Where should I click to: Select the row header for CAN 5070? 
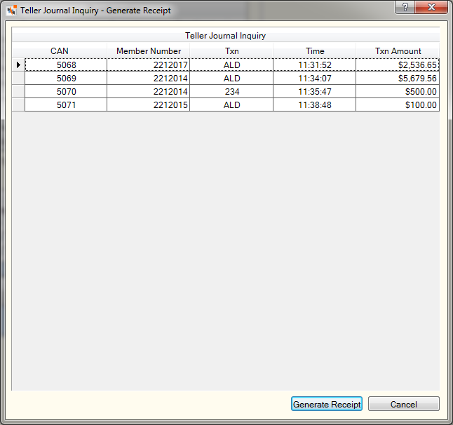pyautogui.click(x=18, y=91)
